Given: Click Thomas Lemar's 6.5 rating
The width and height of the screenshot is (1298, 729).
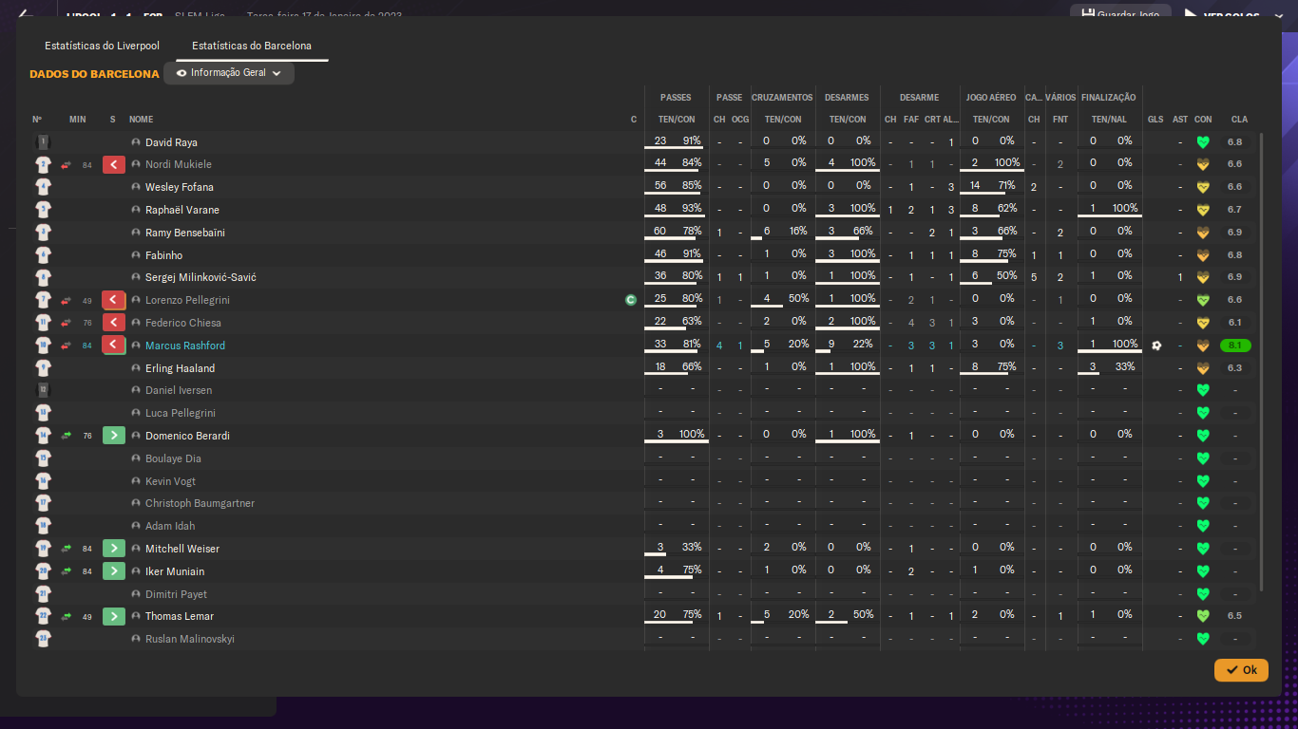Looking at the screenshot, I should 1235,616.
